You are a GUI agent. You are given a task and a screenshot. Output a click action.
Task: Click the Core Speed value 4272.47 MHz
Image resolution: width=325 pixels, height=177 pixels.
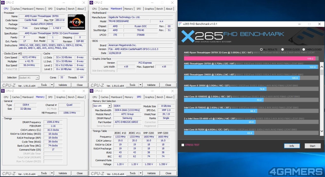29,57
